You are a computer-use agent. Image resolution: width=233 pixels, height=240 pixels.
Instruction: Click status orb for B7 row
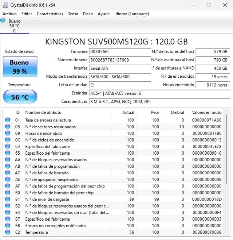click(8, 219)
